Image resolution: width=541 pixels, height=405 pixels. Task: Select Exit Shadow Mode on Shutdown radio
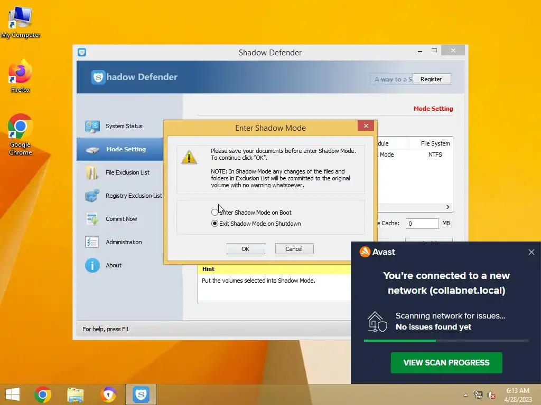coord(214,224)
